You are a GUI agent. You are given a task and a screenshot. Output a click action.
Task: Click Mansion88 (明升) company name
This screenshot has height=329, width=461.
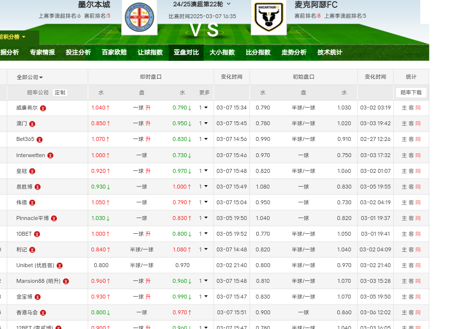(38, 281)
